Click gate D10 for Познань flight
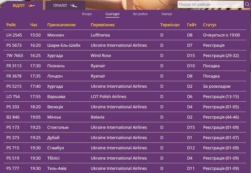 (191, 66)
